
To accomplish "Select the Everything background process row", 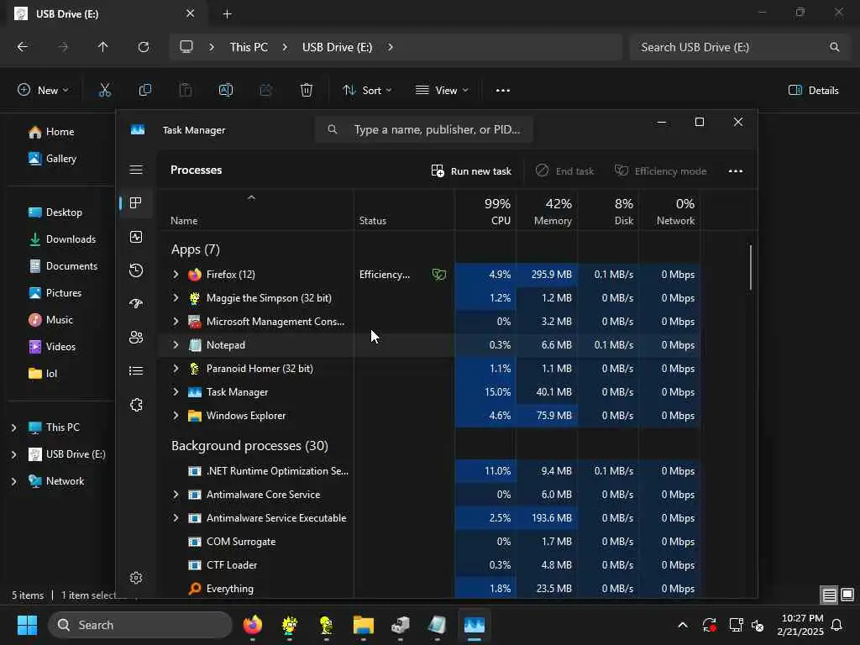I will point(429,589).
